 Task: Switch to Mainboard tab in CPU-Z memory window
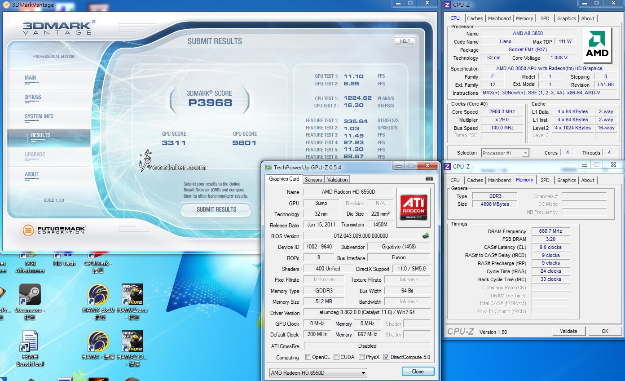click(x=499, y=180)
